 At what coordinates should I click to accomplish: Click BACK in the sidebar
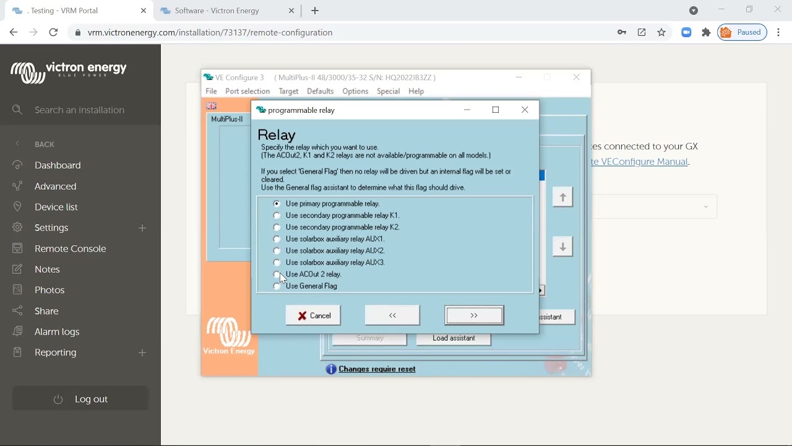point(45,144)
